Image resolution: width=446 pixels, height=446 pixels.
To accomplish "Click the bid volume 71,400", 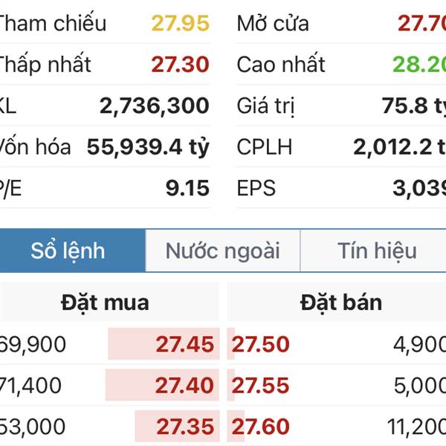I will pos(30,385).
